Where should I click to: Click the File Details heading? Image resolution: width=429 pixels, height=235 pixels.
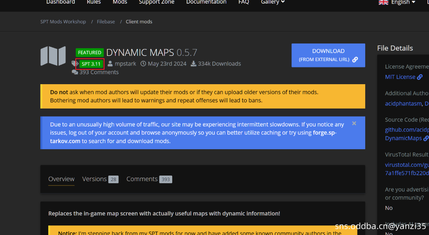point(395,48)
